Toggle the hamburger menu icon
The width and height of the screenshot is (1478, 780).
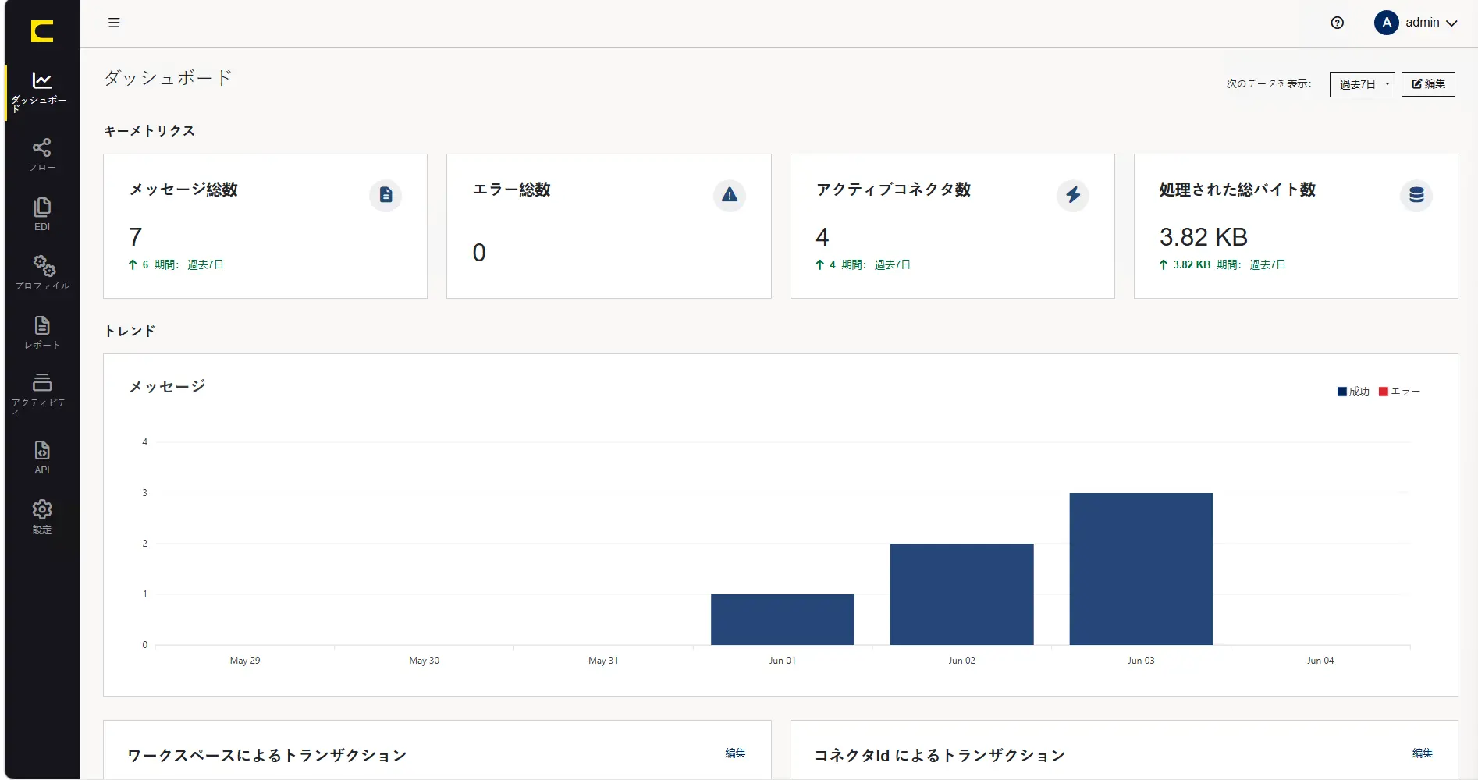114,23
